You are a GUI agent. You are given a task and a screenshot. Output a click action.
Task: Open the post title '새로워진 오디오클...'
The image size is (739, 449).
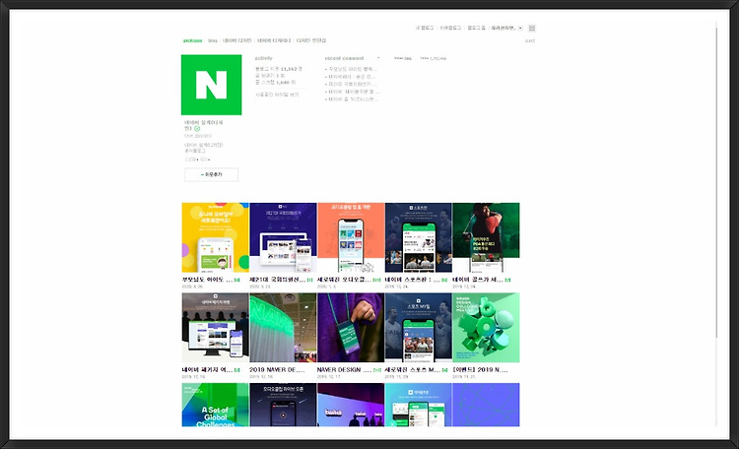coord(345,280)
